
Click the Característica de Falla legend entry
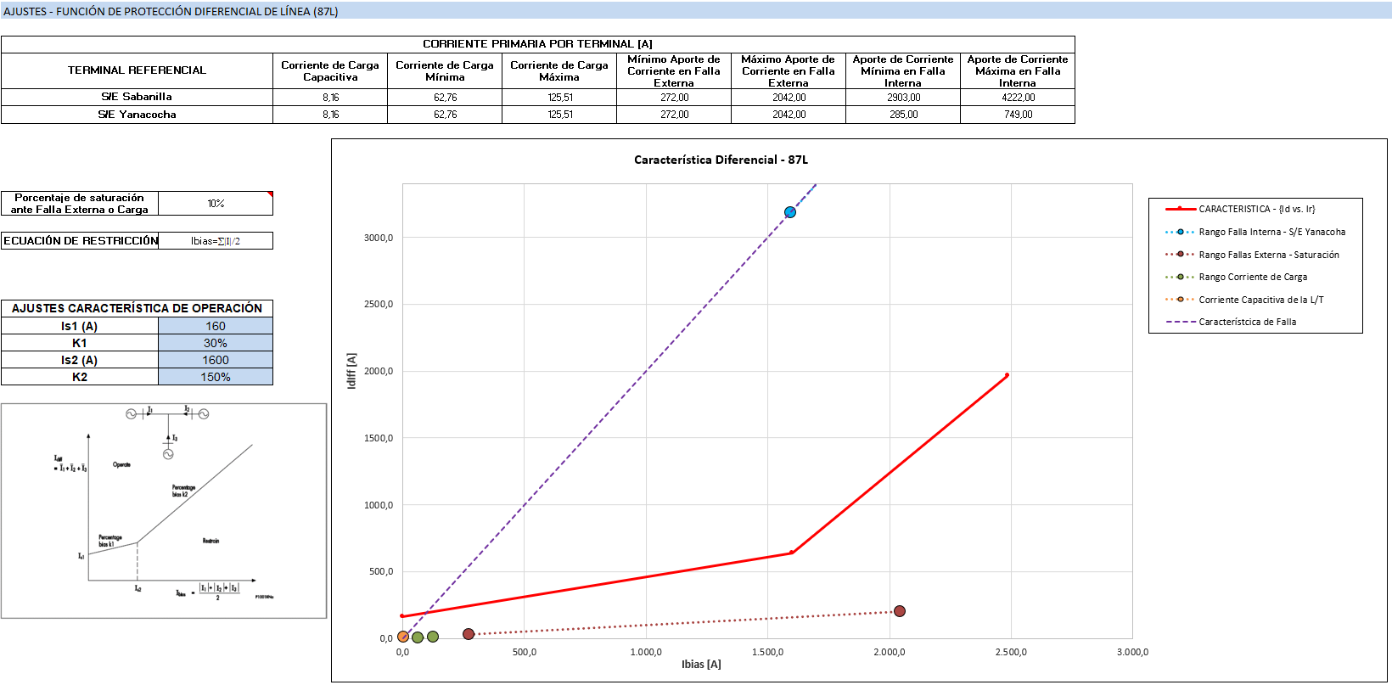pos(1231,322)
